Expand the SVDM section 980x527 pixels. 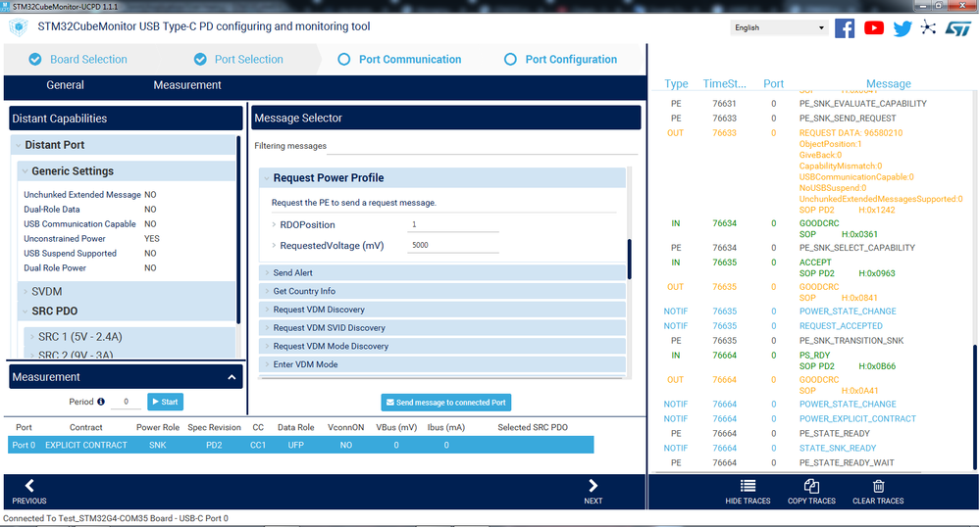tap(25, 292)
